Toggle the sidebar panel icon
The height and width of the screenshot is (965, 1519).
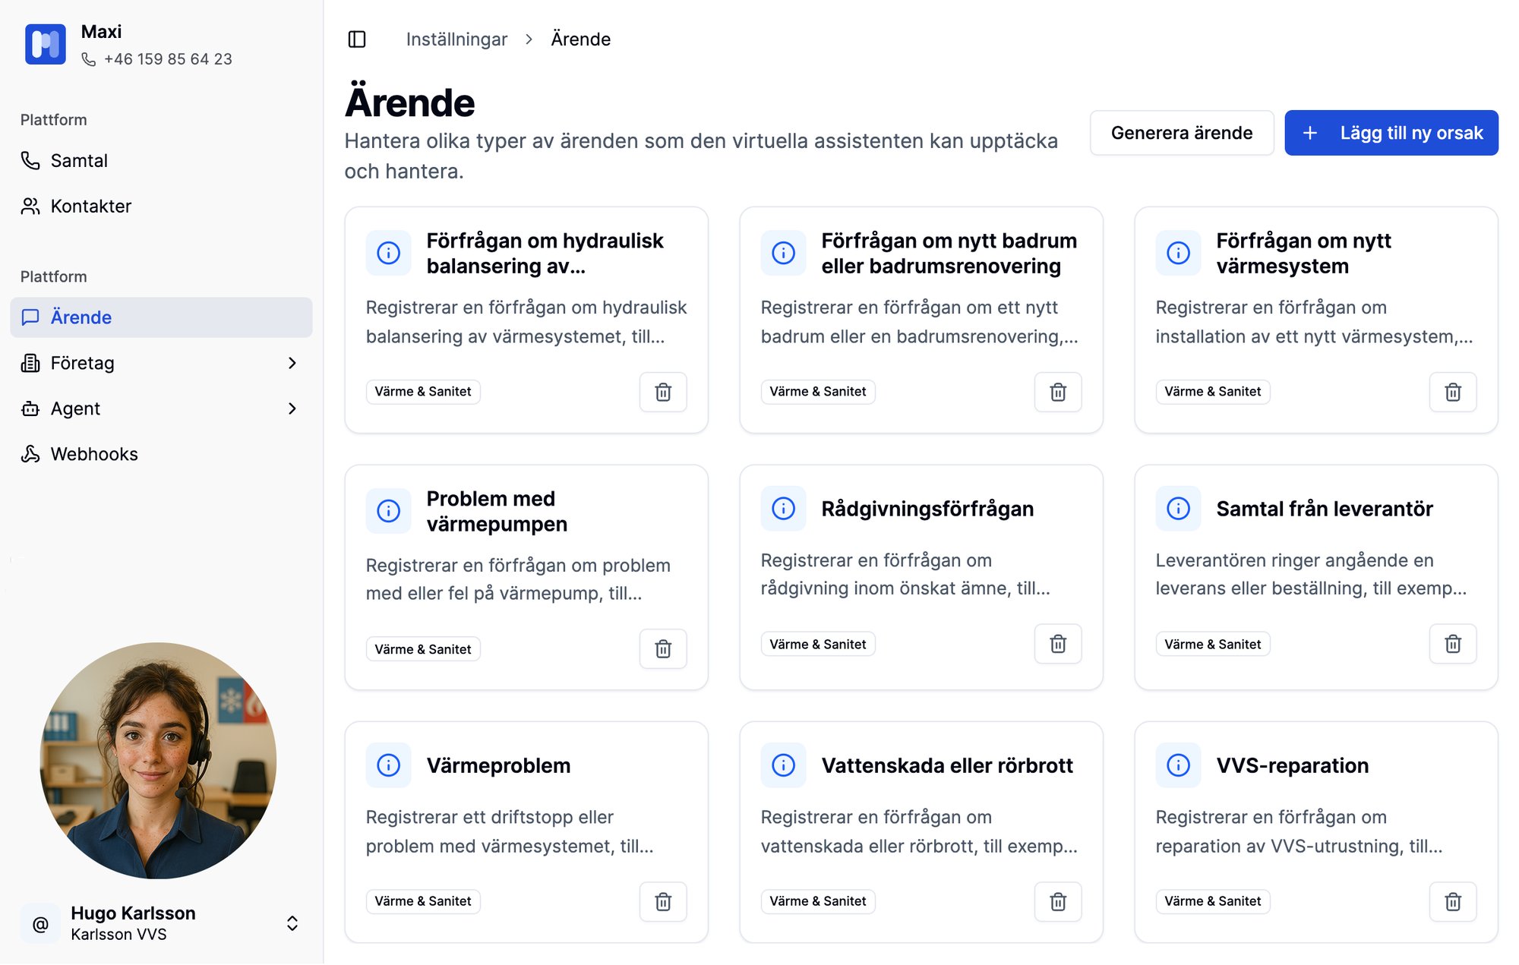pyautogui.click(x=357, y=39)
